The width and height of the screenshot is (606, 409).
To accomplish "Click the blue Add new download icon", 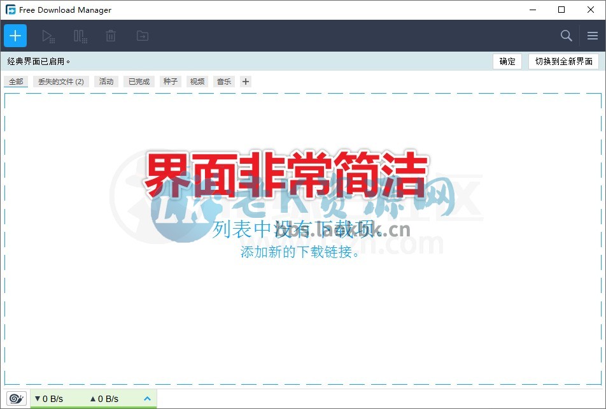I will tap(15, 36).
